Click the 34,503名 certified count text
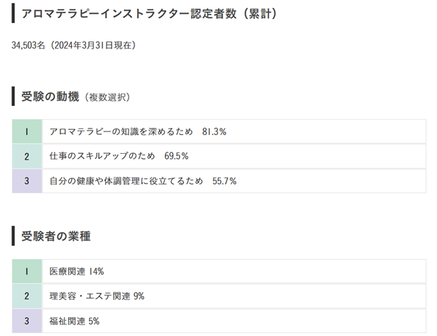The image size is (437, 336). 28,45
